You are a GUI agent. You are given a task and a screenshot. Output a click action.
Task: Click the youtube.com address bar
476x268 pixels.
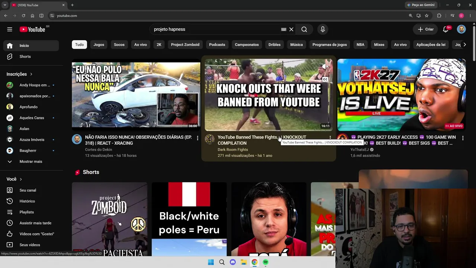[x=227, y=16]
